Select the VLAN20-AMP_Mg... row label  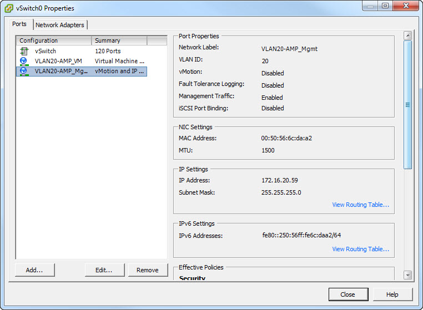61,72
